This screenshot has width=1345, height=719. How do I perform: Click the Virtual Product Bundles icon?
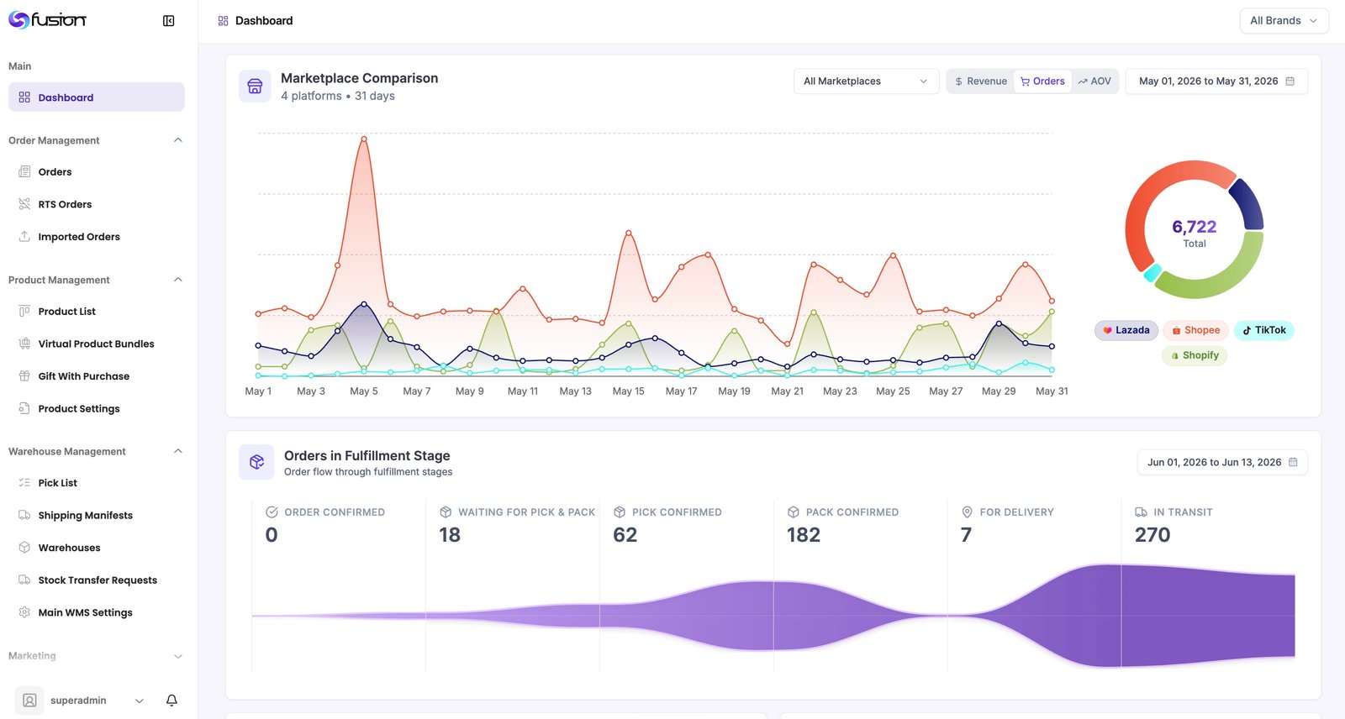(24, 344)
